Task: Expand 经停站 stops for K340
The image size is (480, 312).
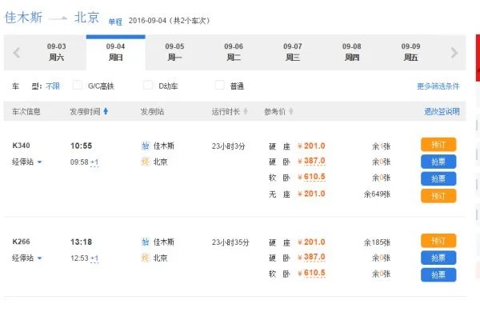Action: (x=27, y=162)
